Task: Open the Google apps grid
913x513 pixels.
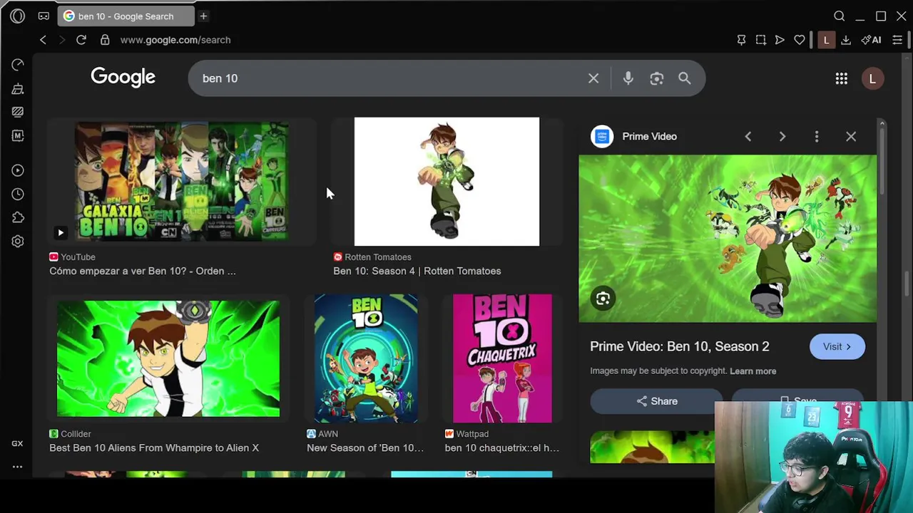Action: pyautogui.click(x=842, y=79)
